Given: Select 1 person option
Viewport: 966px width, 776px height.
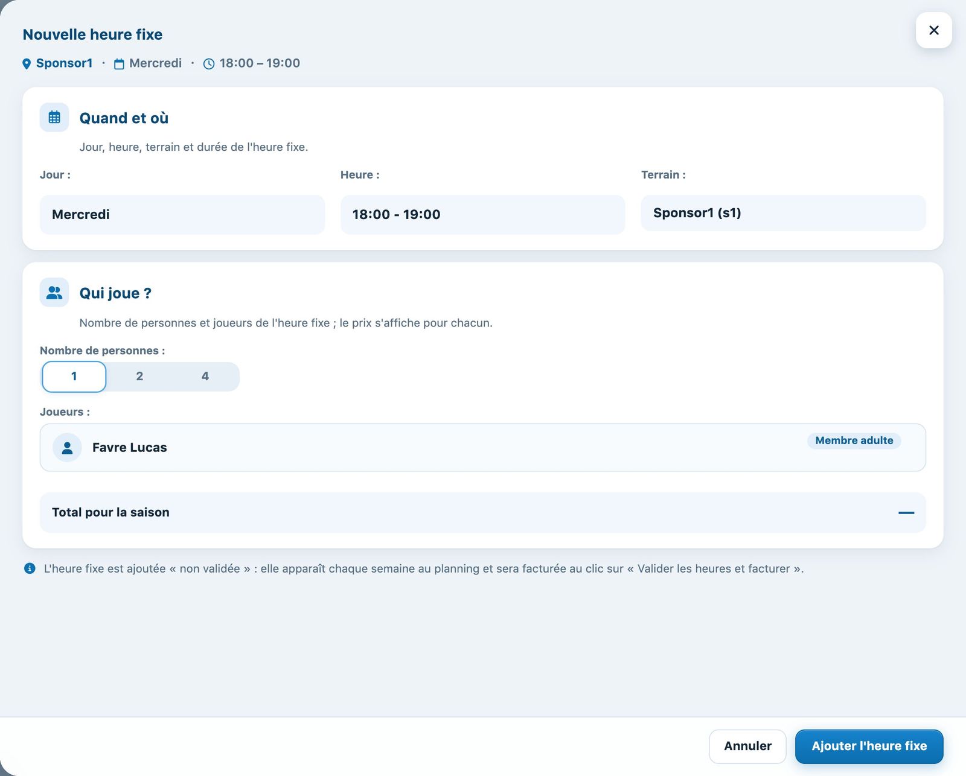Looking at the screenshot, I should point(74,377).
